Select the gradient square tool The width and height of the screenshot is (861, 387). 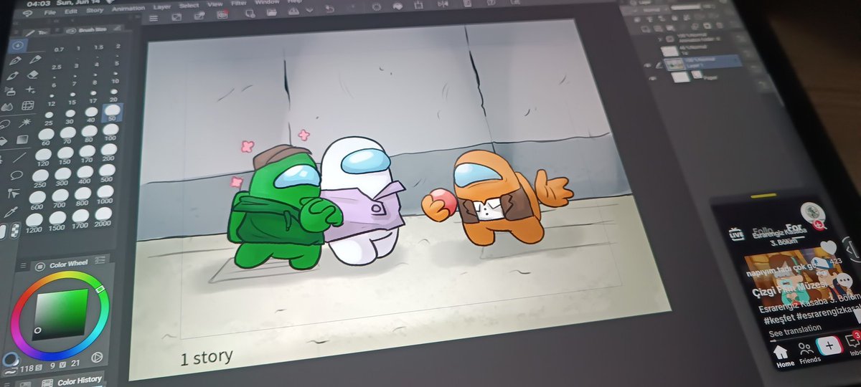[x=23, y=140]
